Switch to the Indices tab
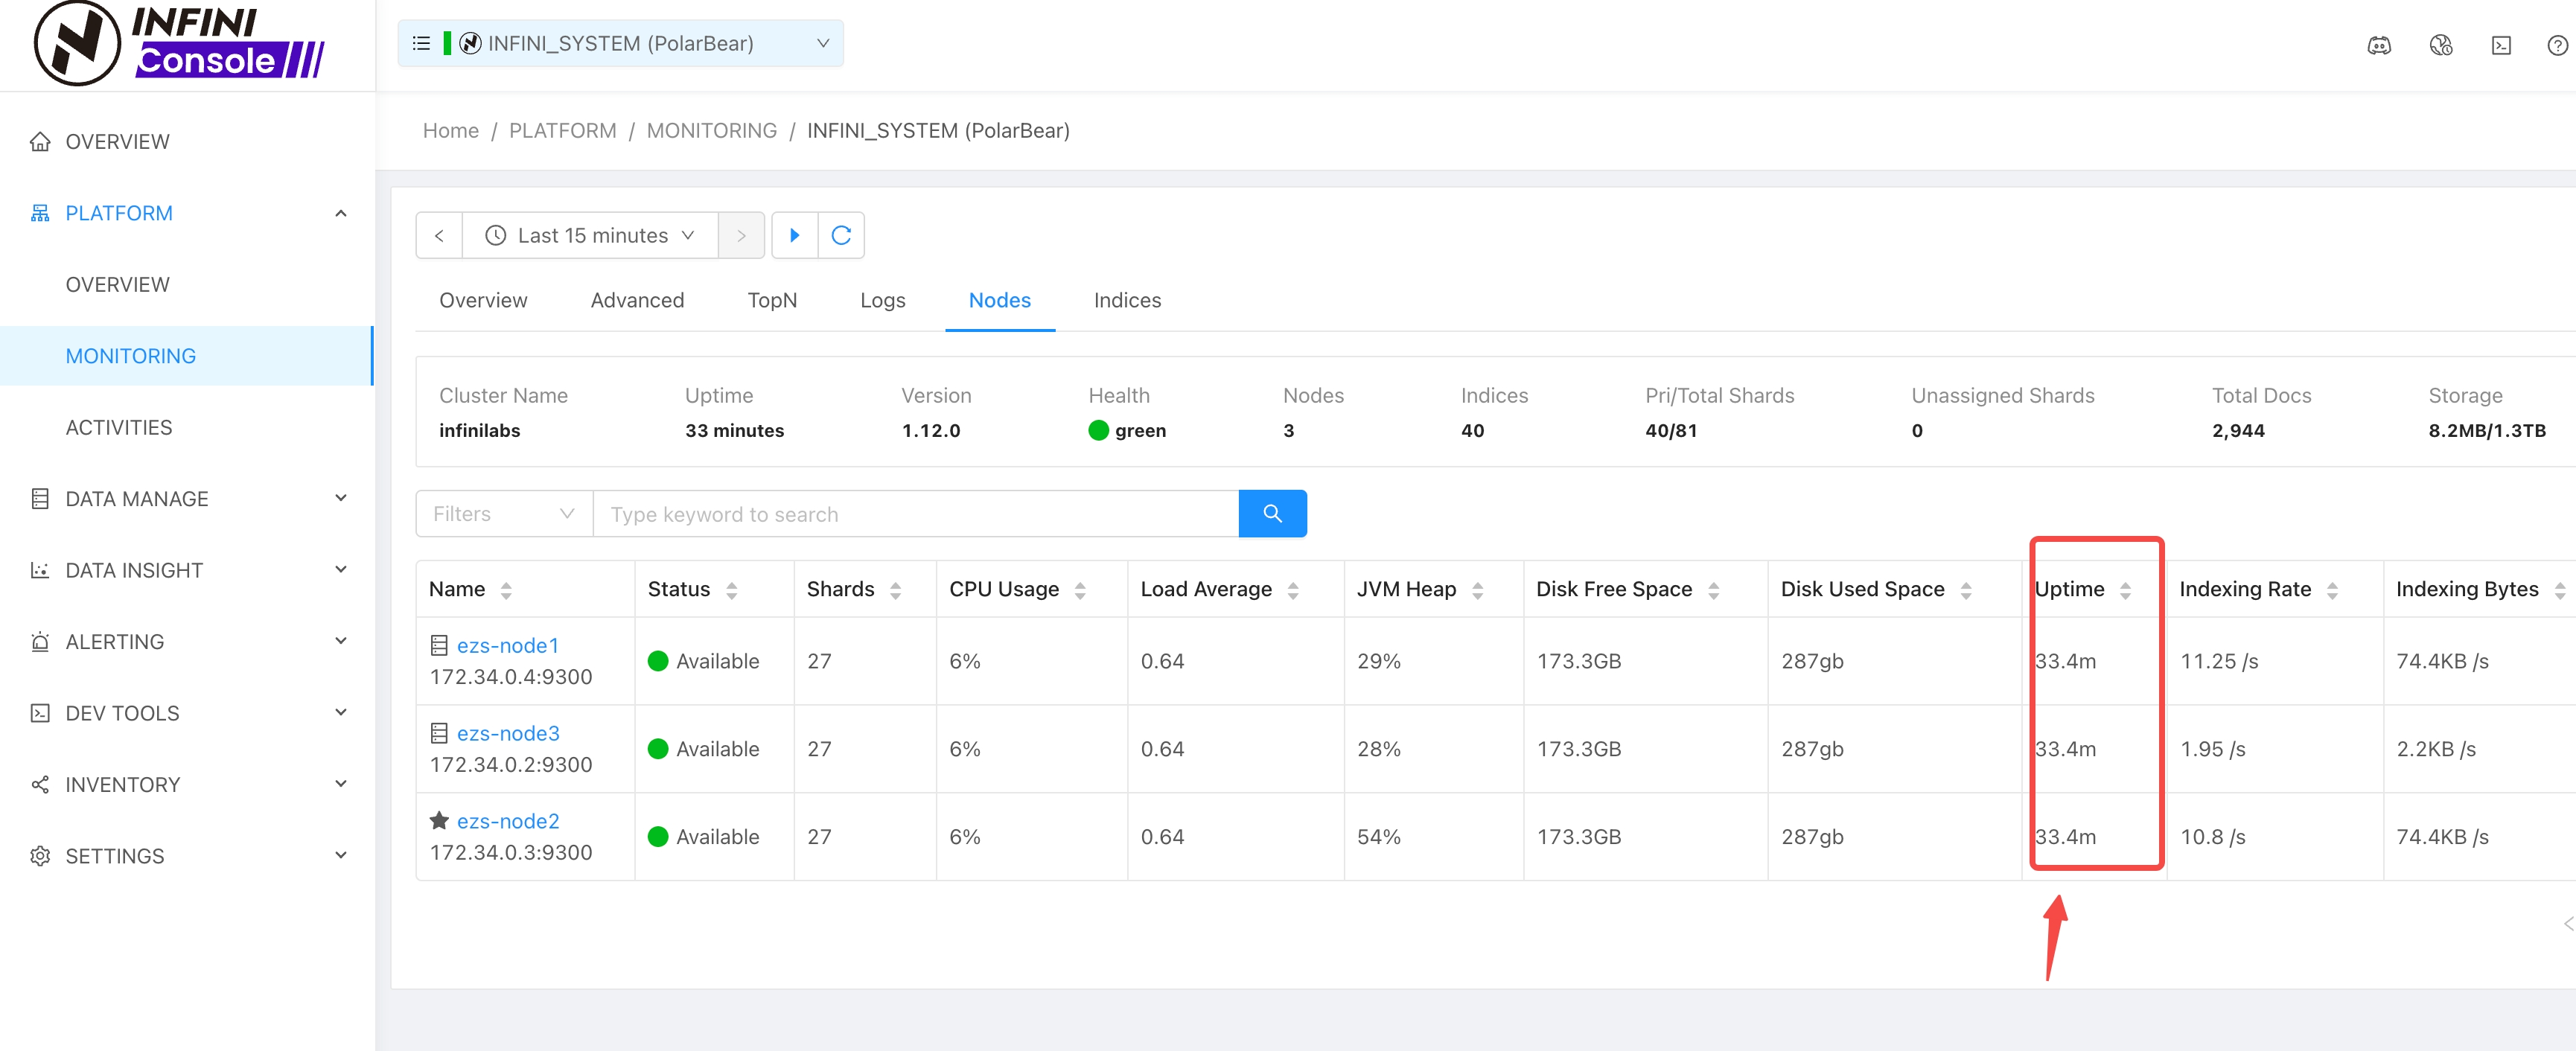Screen dimensions: 2576x1051 (x=1126, y=300)
